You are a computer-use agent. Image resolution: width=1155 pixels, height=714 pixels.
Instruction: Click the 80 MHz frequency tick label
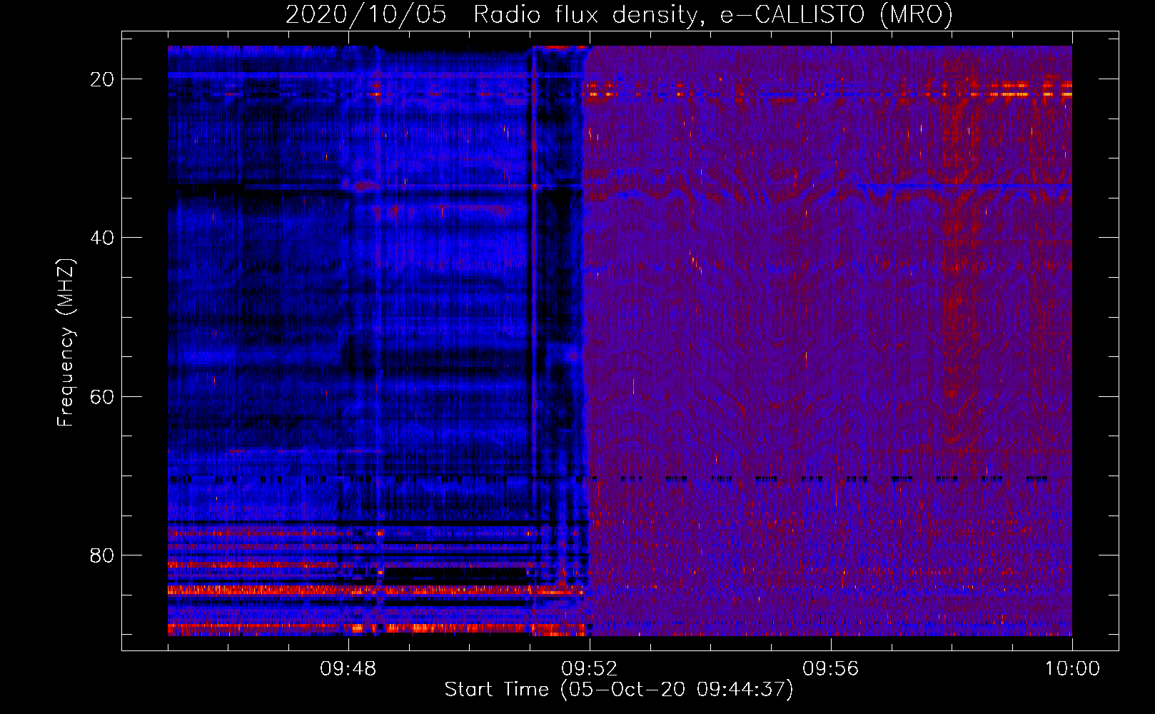[103, 555]
